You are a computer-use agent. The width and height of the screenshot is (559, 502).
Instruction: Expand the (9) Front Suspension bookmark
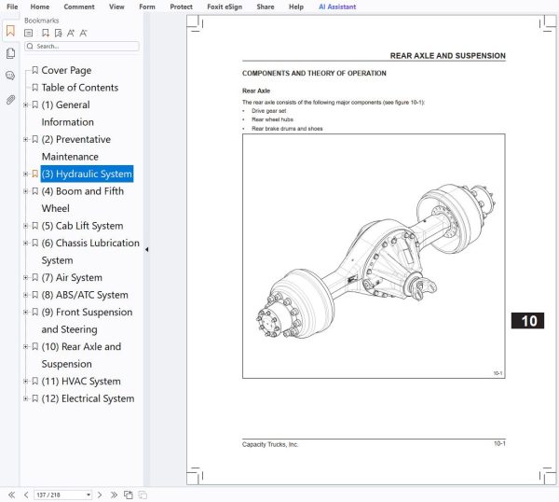click(26, 312)
